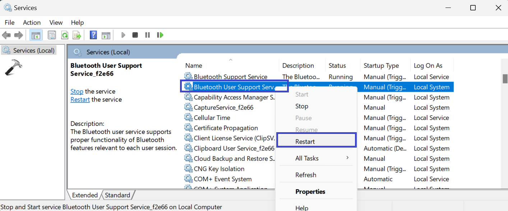Click the Restart Service toolbar icon
Viewport: 508px width, 211px height.
[x=160, y=35]
